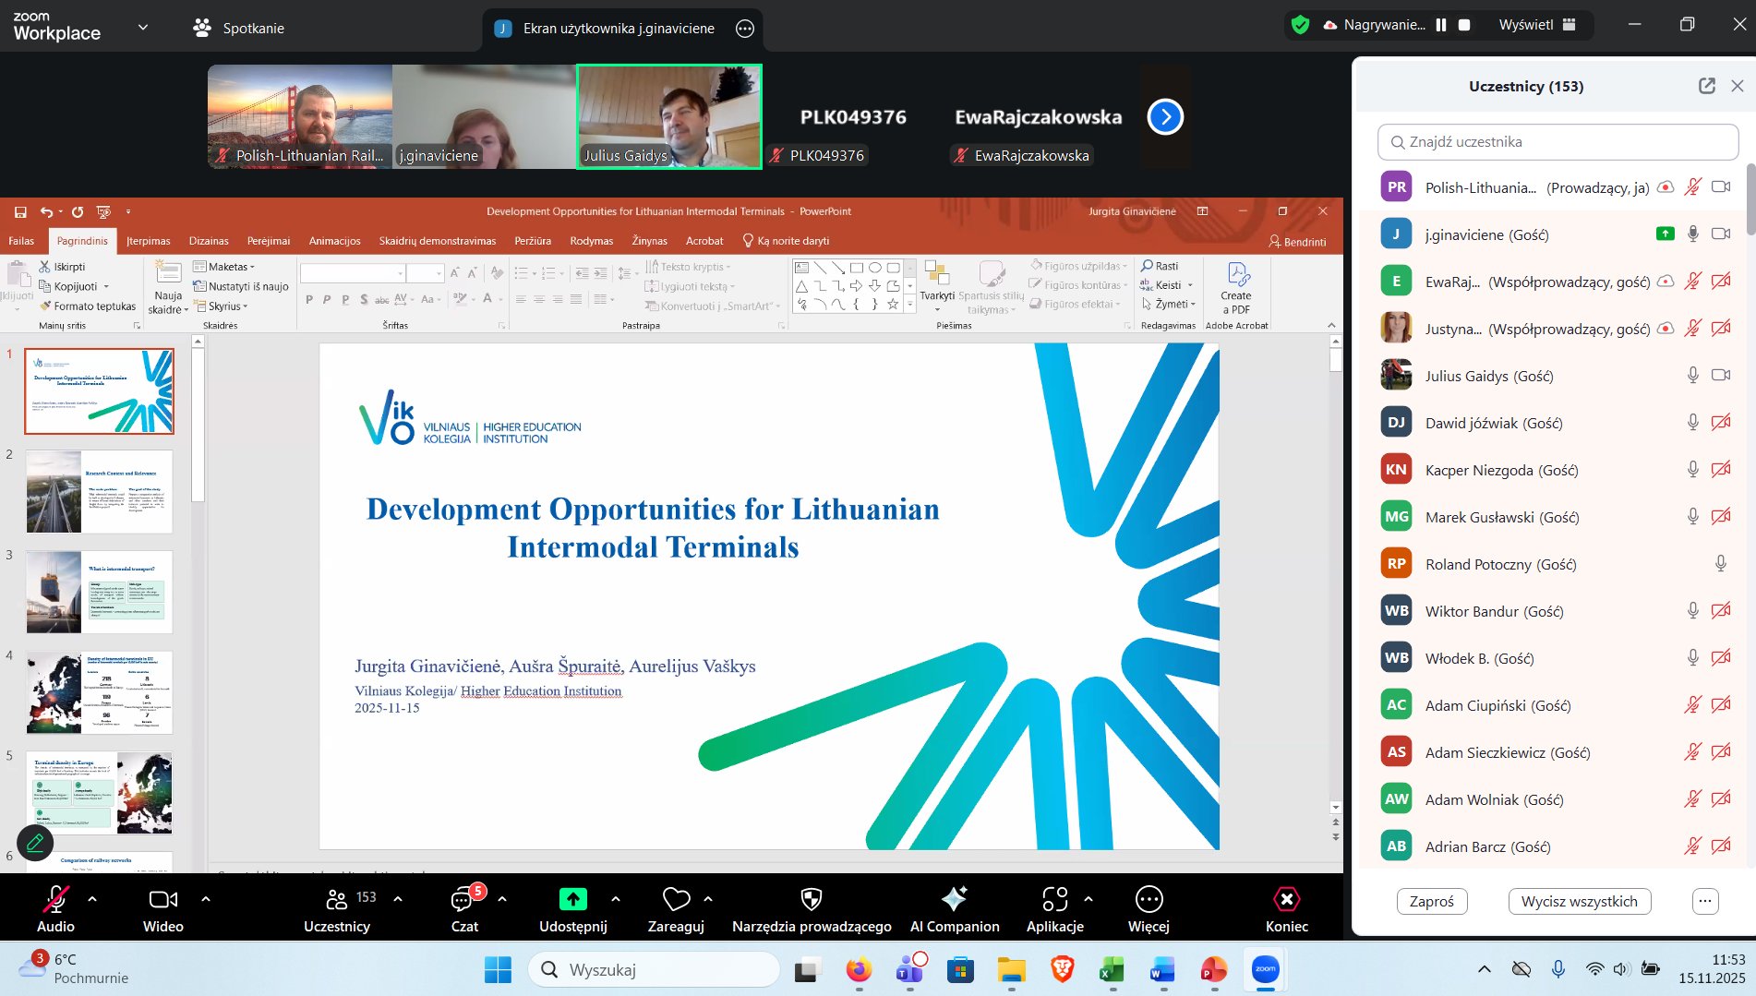The image size is (1756, 996).
Task: Stop the recording next to Nagrywanie
Action: click(1463, 25)
